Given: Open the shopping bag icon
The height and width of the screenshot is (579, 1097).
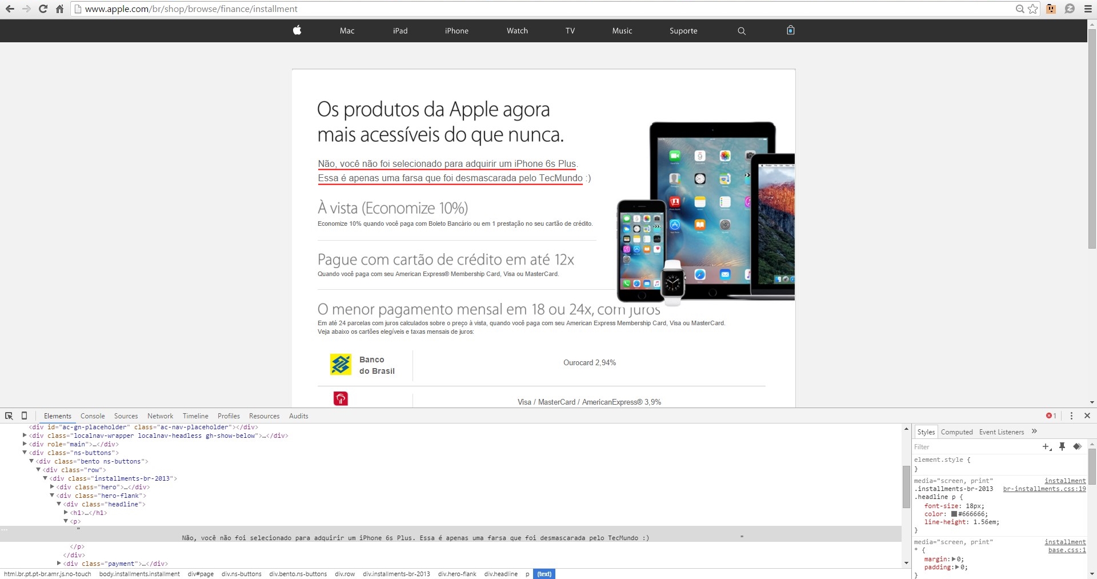Looking at the screenshot, I should 791,30.
